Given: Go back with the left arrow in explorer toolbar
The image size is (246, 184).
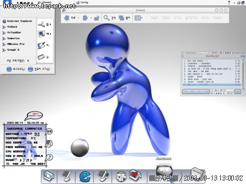Looking at the screenshot, I should click(x=66, y=18).
